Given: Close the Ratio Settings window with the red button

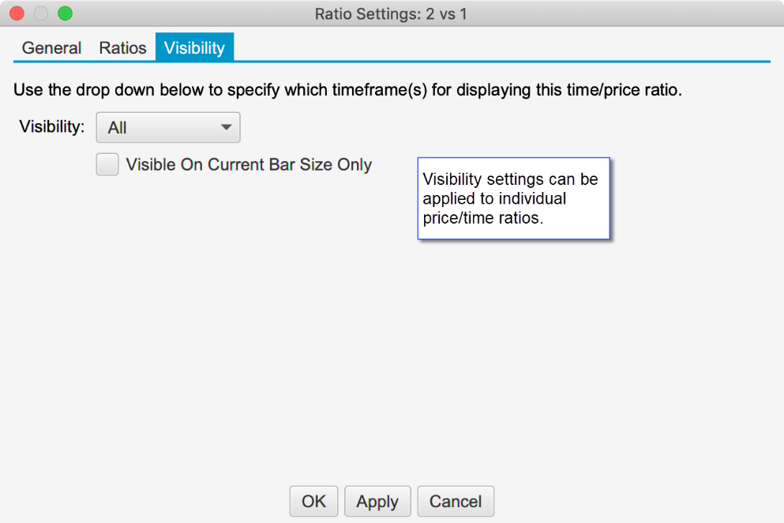Looking at the screenshot, I should coord(17,13).
